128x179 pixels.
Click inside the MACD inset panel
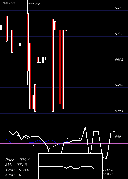(70, 166)
